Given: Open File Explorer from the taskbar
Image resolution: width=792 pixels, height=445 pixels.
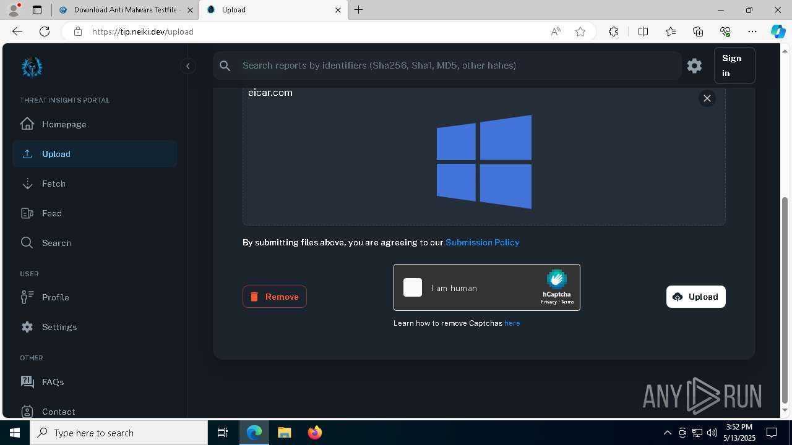Looking at the screenshot, I should (285, 433).
